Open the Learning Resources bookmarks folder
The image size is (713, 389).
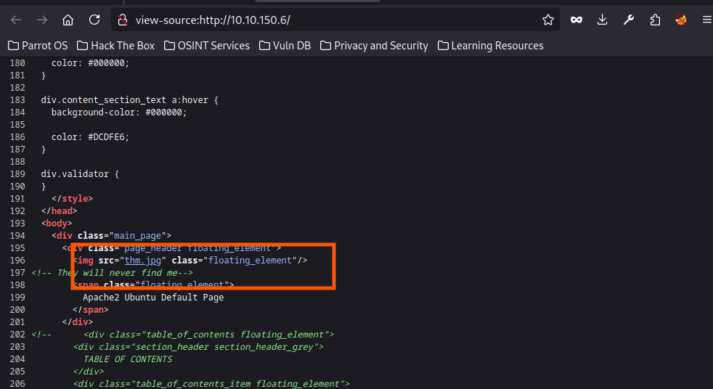(490, 46)
